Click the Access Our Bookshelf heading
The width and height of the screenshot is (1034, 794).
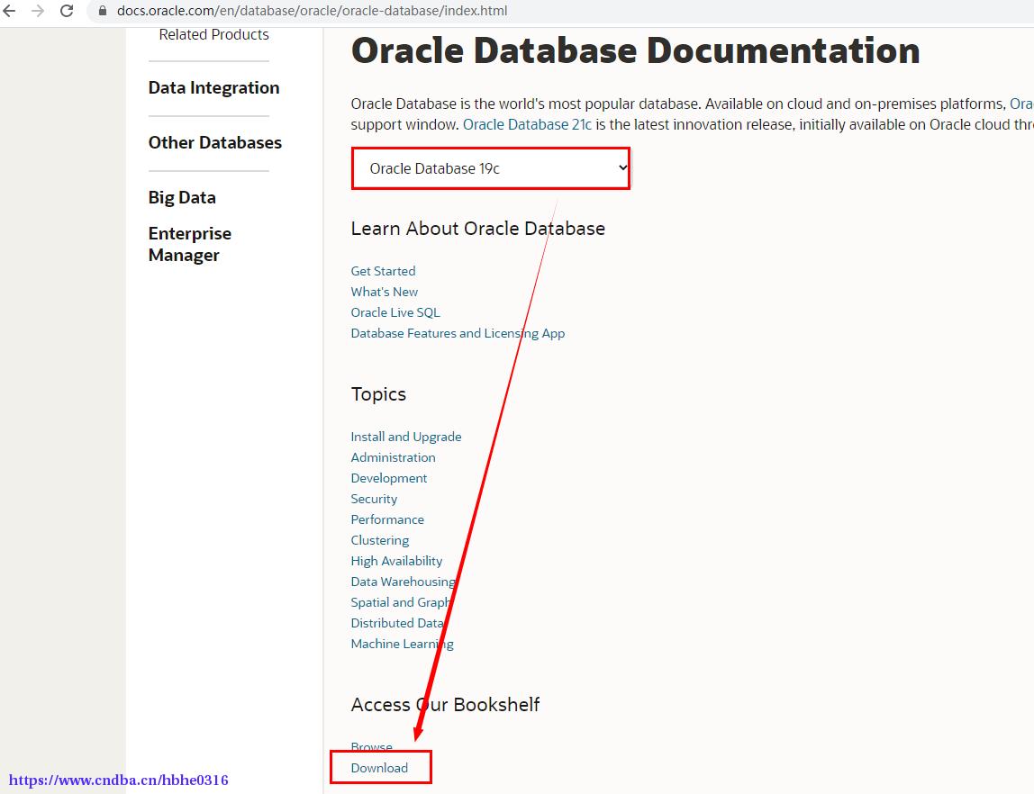[x=445, y=704]
